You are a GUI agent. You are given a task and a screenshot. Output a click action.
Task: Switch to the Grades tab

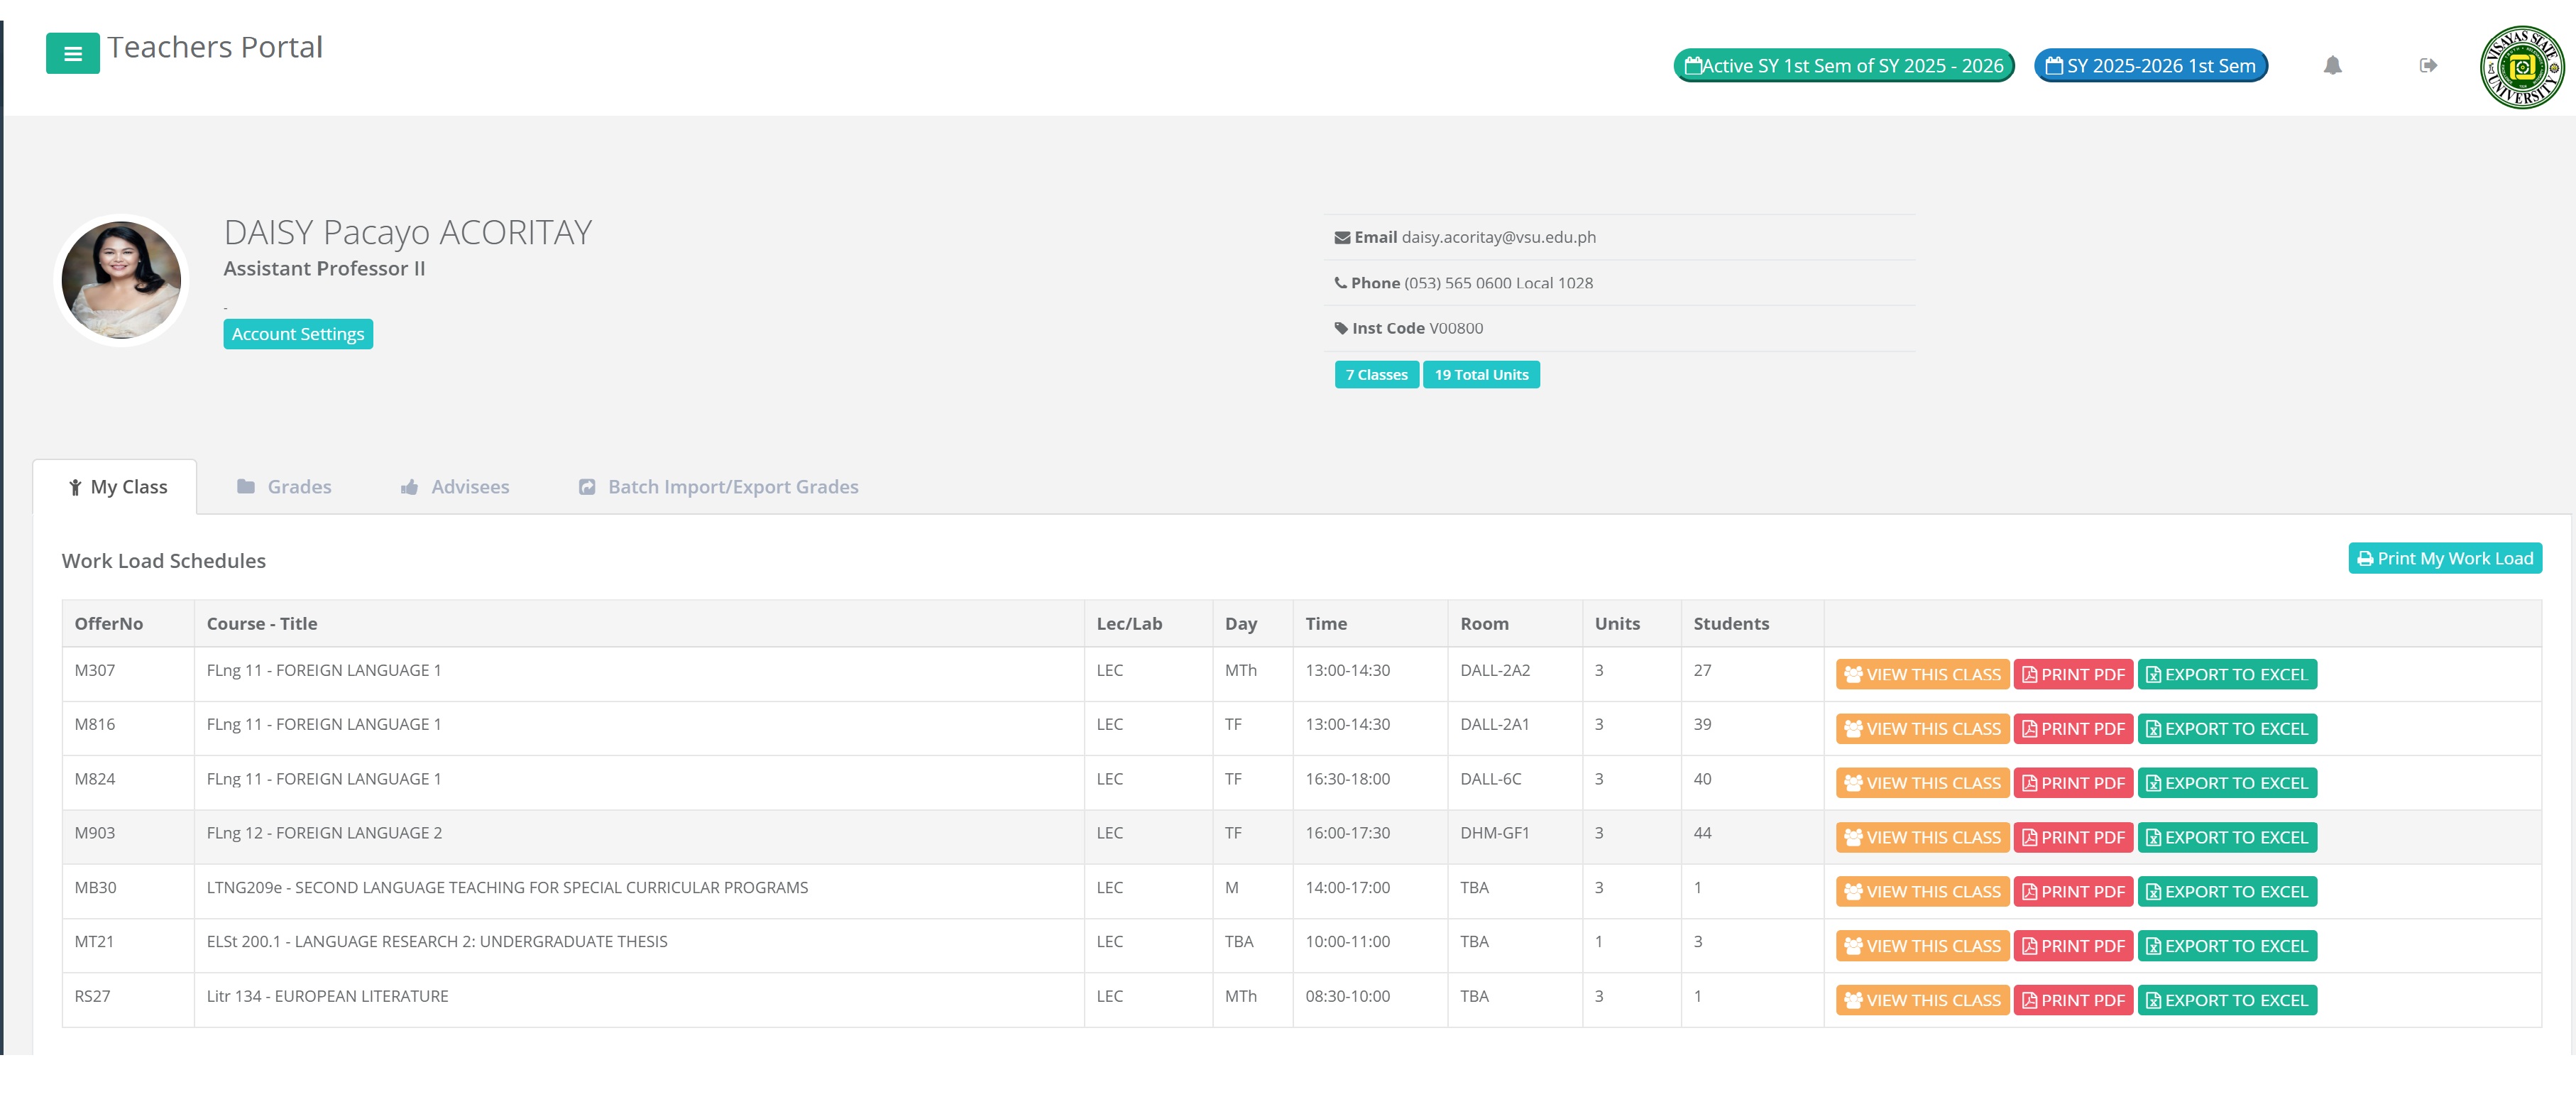(x=284, y=487)
